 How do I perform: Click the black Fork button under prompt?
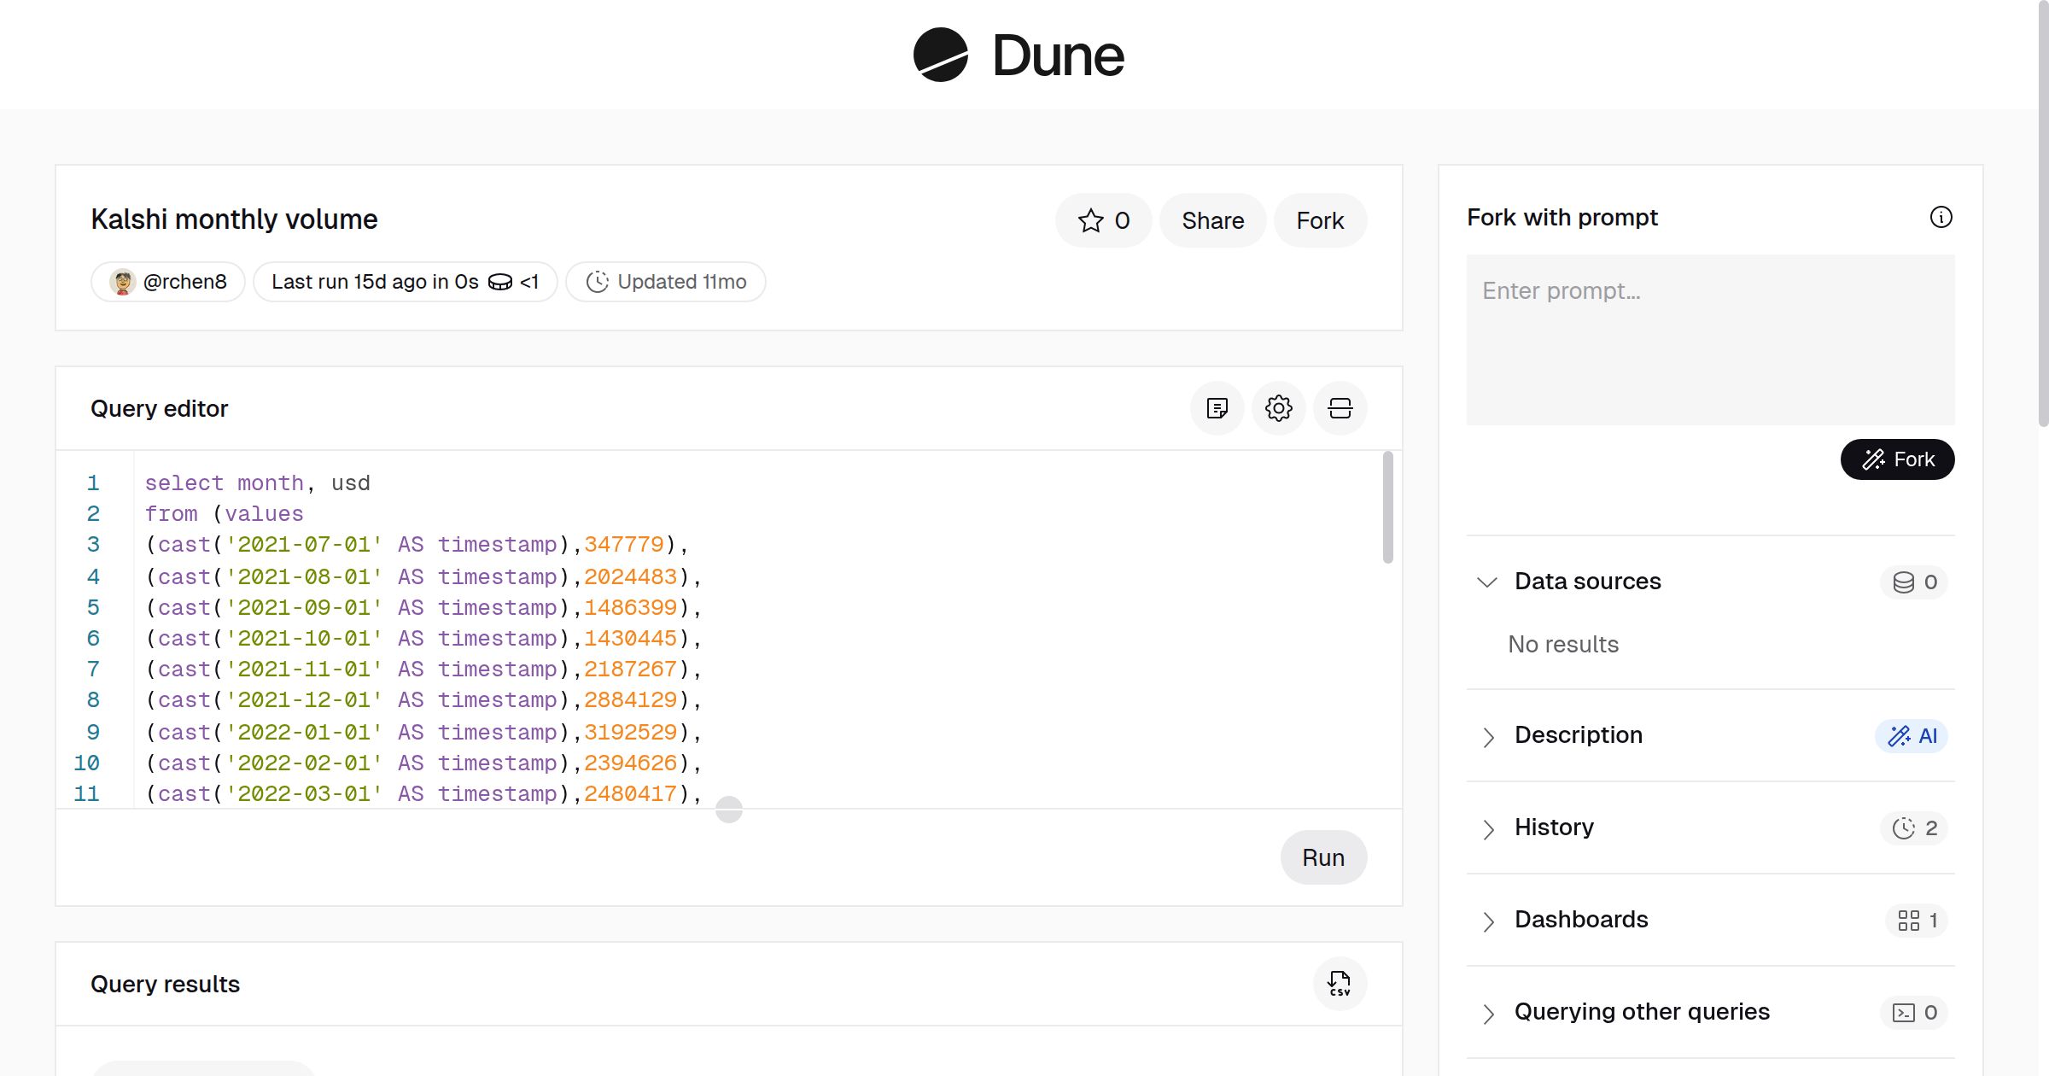(x=1897, y=459)
